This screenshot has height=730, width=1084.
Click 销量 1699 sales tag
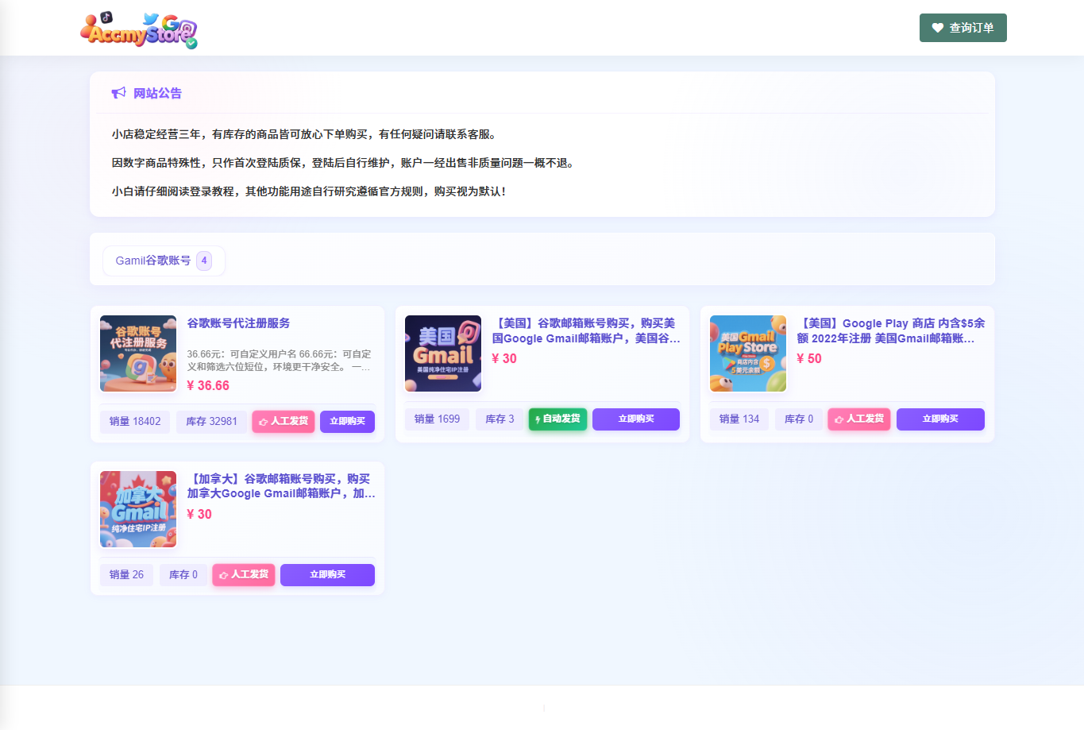(x=437, y=419)
